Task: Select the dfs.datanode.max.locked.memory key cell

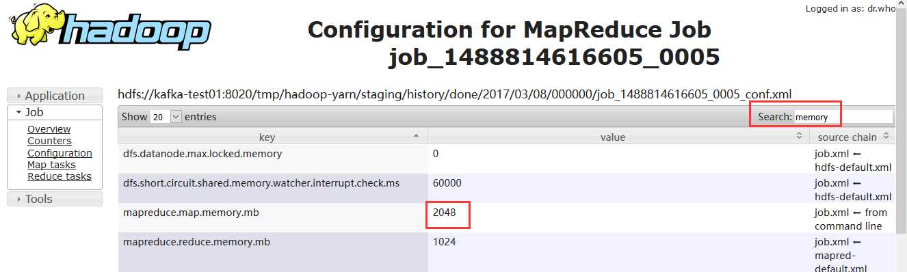Action: (273, 159)
